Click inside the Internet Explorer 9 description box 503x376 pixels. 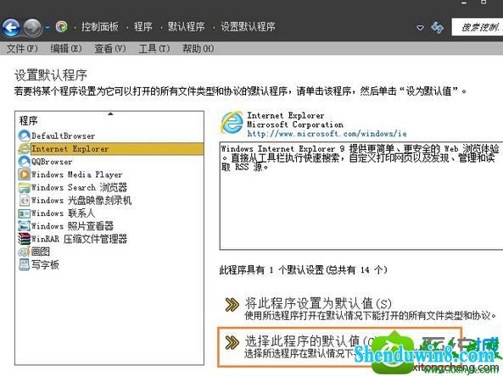[x=361, y=196]
